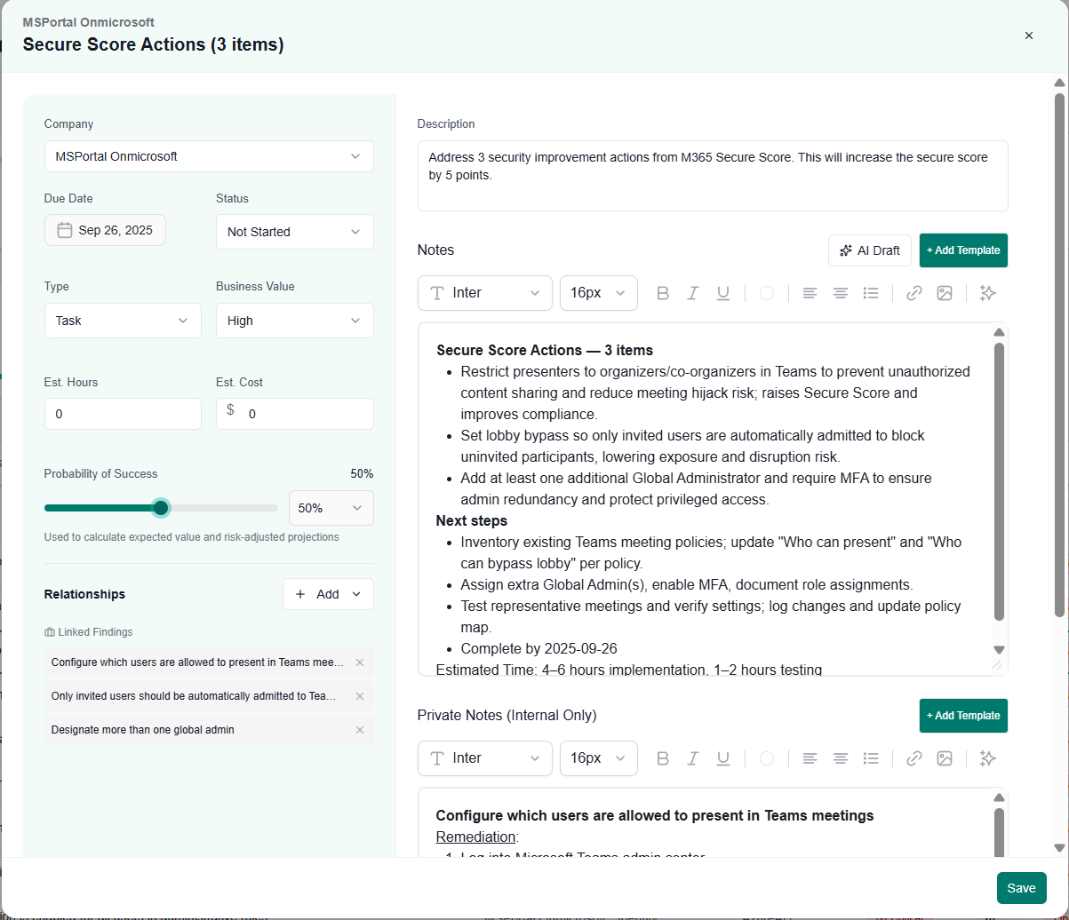Image resolution: width=1069 pixels, height=920 pixels.
Task: Close the Secure Score Actions dialog
Action: pos(1029,36)
